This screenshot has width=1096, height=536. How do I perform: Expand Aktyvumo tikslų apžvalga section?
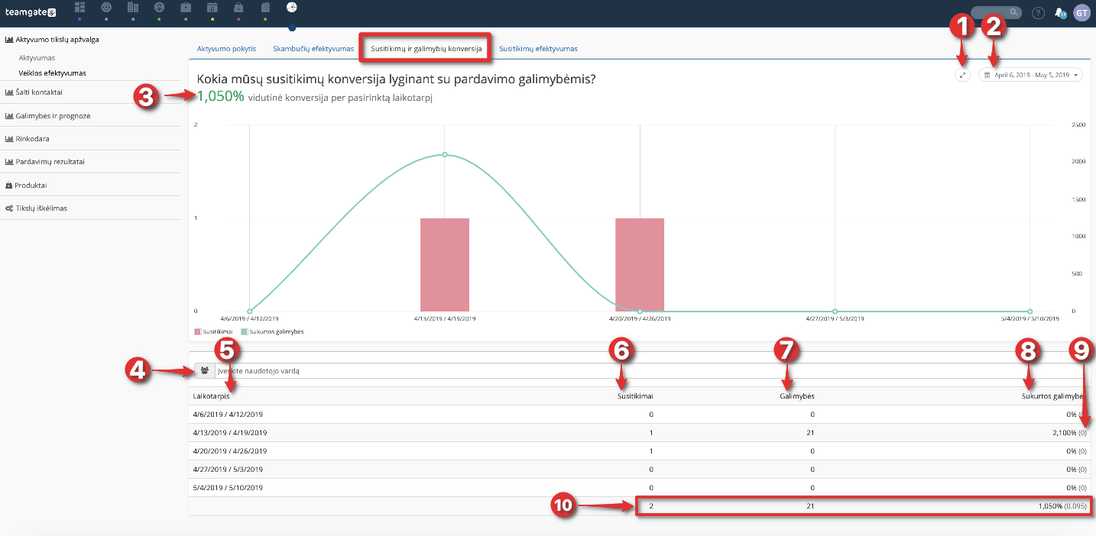[x=53, y=39]
